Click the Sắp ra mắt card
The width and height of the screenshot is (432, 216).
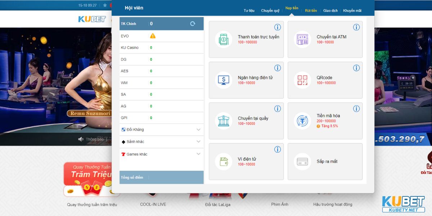(x=325, y=161)
